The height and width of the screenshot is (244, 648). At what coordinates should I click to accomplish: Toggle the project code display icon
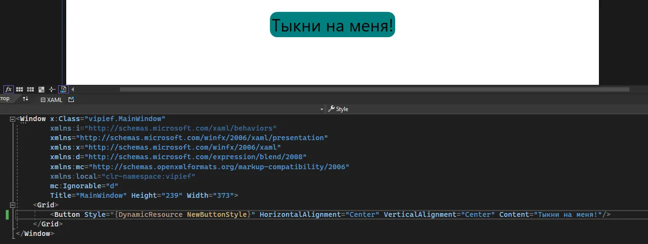click(63, 89)
